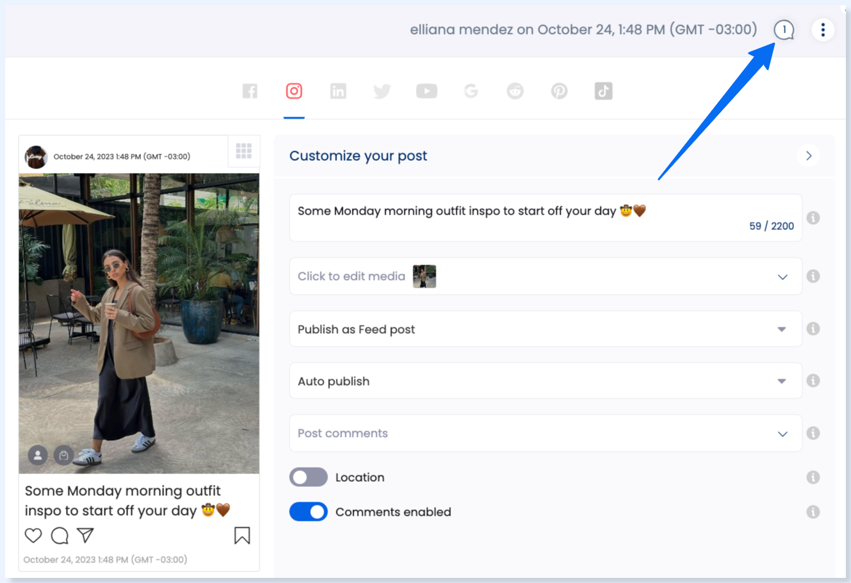Image resolution: width=851 pixels, height=583 pixels.
Task: Show info for the Publish as Feed post option
Action: (813, 329)
